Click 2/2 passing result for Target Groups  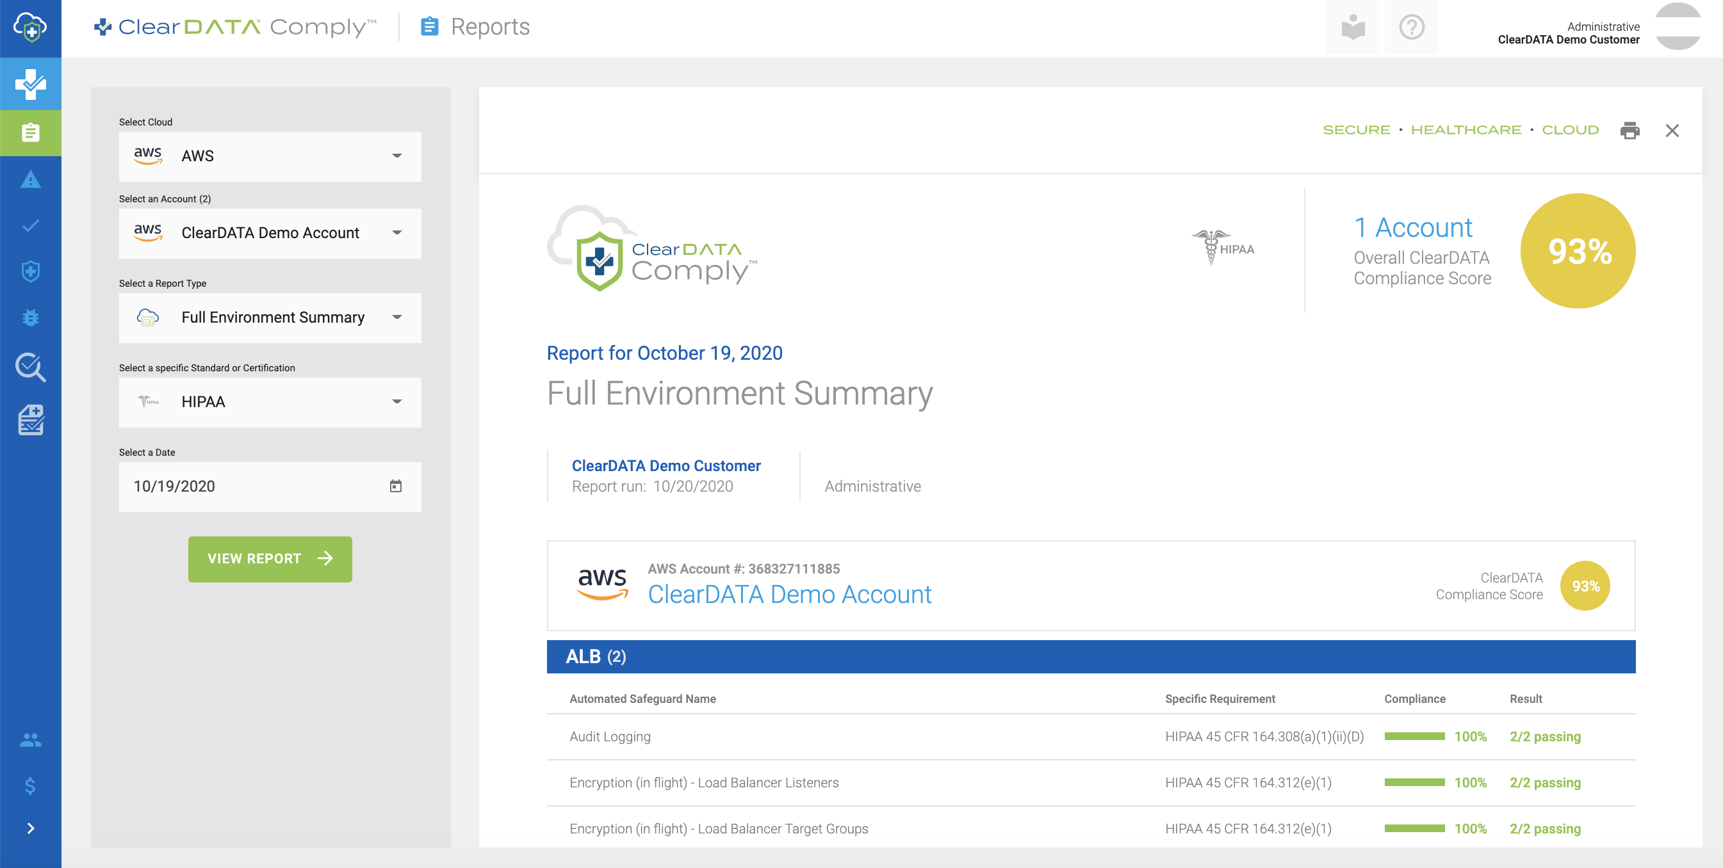tap(1545, 828)
